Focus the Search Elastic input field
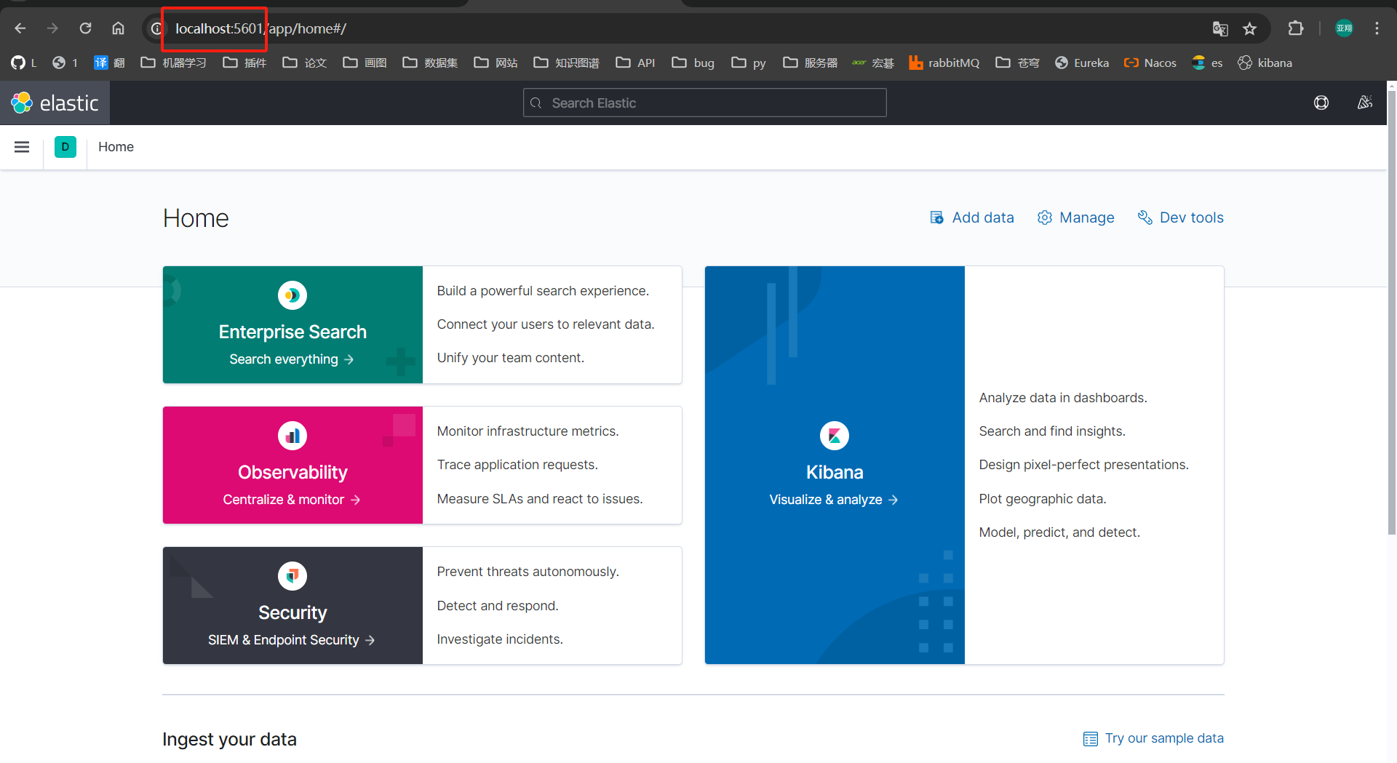The width and height of the screenshot is (1397, 763). pyautogui.click(x=704, y=103)
